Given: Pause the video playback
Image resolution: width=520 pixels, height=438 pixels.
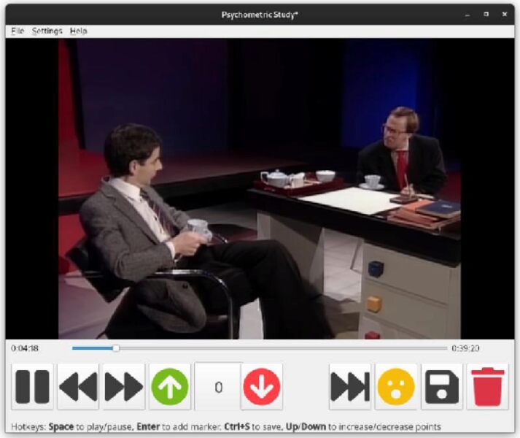Looking at the screenshot, I should (32, 386).
